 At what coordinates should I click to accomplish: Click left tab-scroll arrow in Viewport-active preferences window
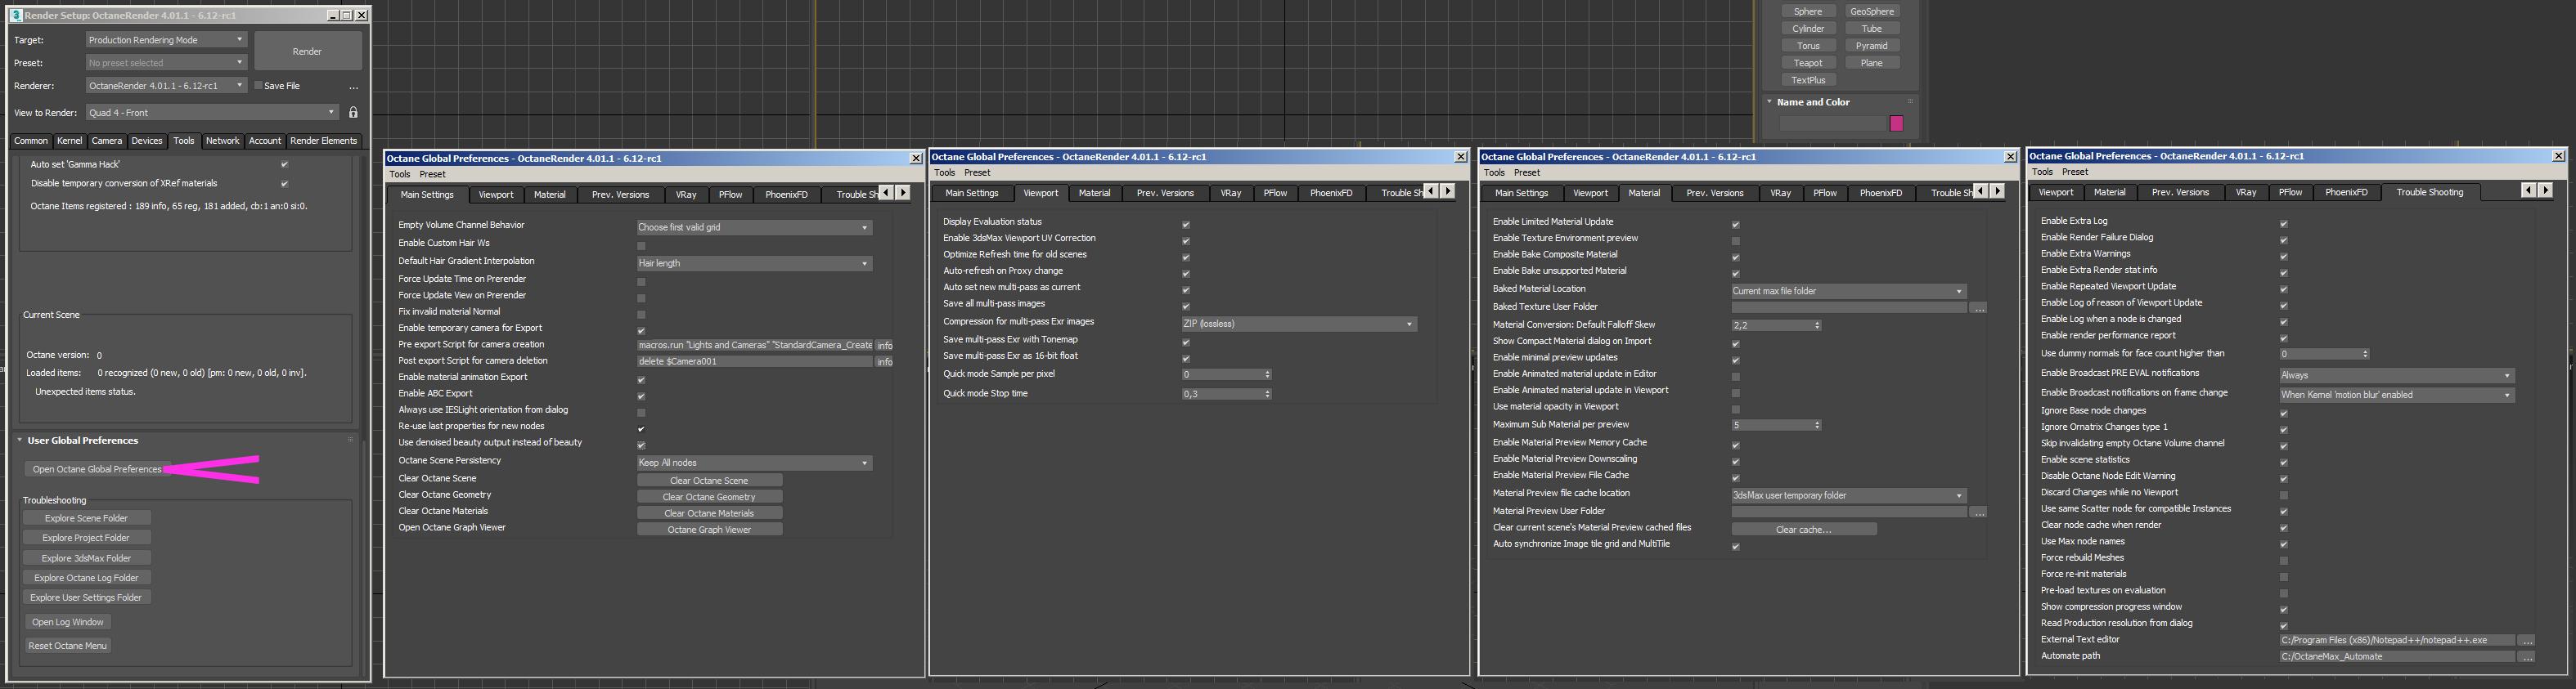click(x=1431, y=190)
